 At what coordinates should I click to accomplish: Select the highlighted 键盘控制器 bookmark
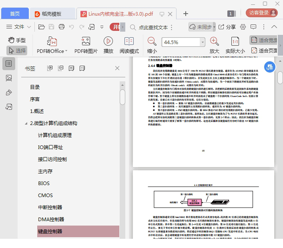coord(78,232)
